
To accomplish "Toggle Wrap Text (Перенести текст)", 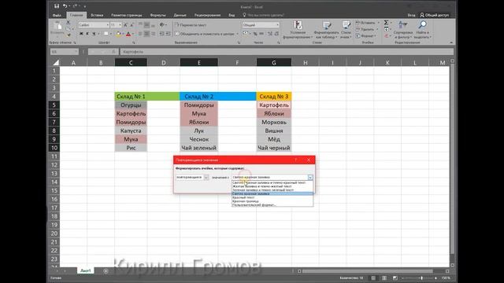I will (191, 24).
